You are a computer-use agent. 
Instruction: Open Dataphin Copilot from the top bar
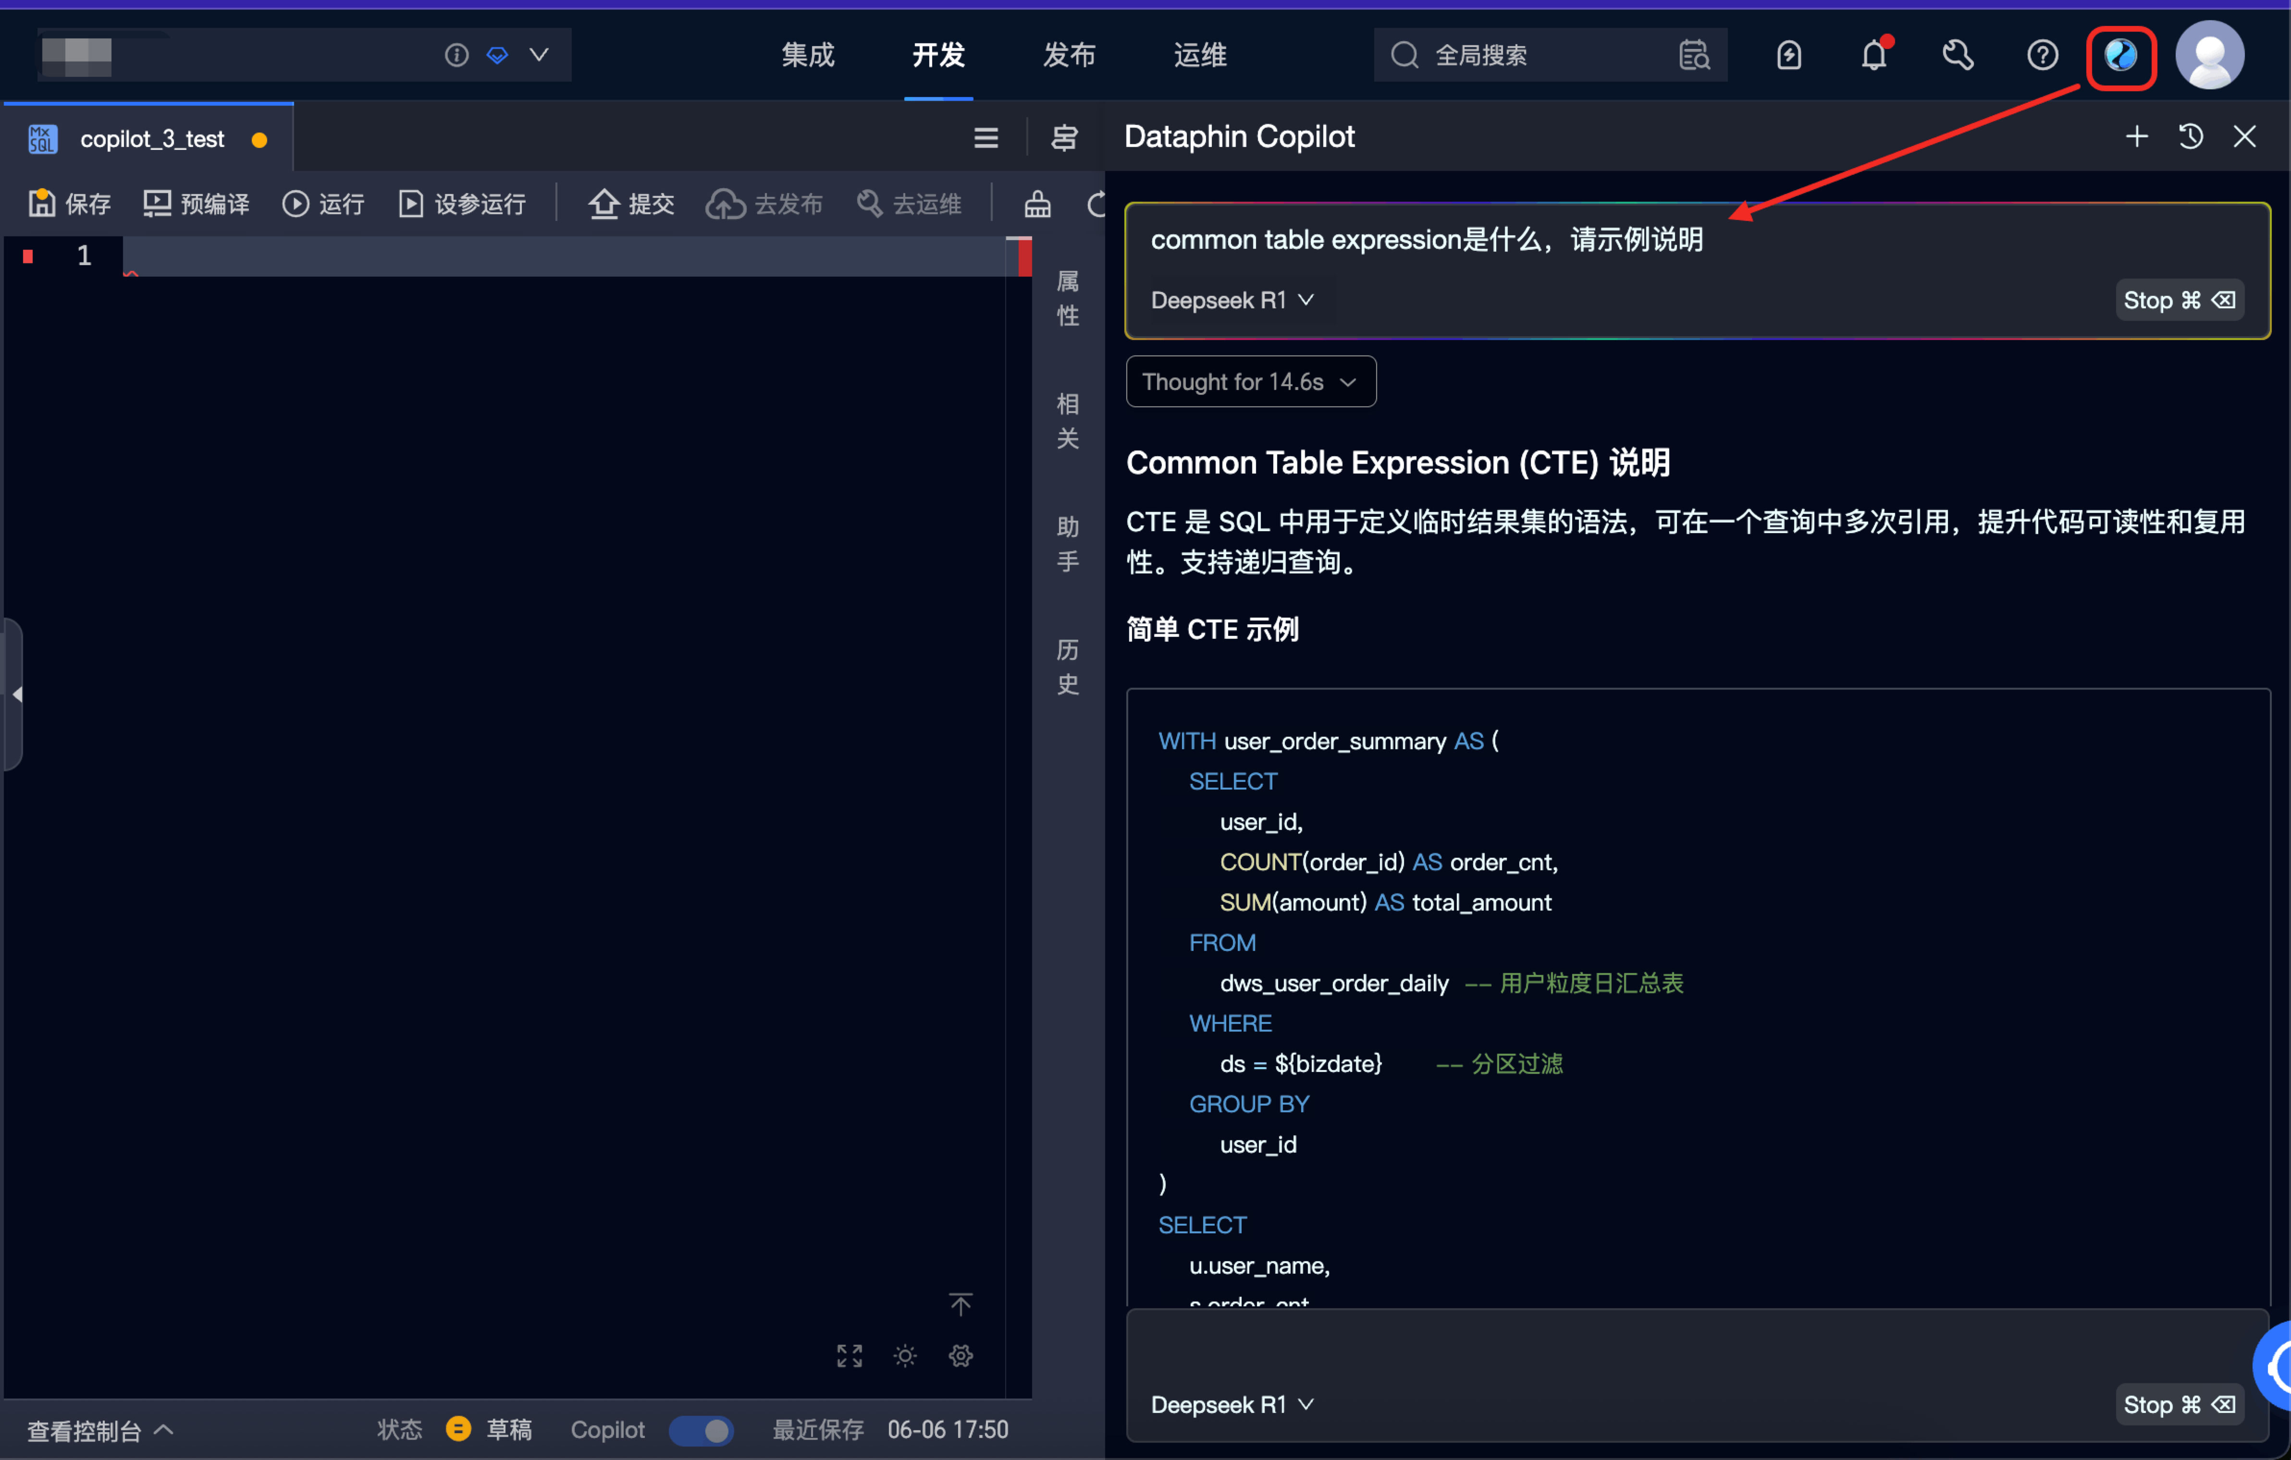[x=2121, y=55]
